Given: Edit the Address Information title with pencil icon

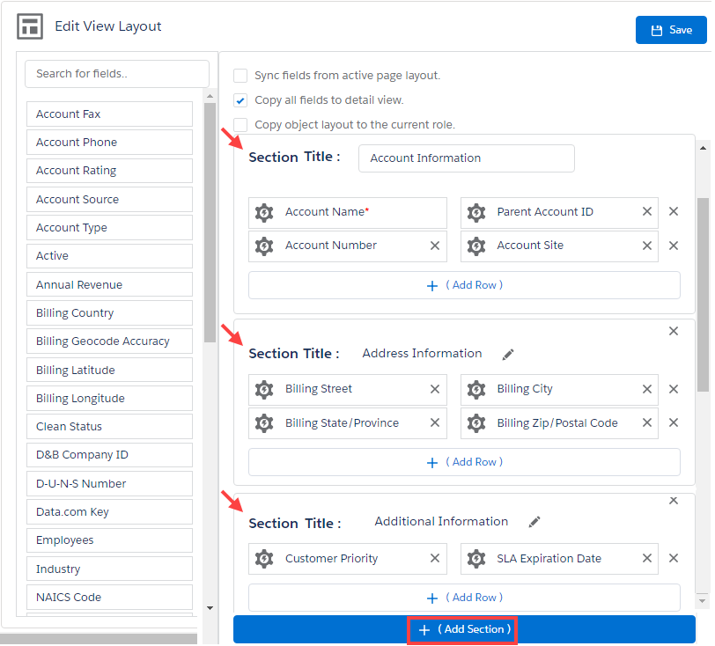Looking at the screenshot, I should click(x=507, y=354).
